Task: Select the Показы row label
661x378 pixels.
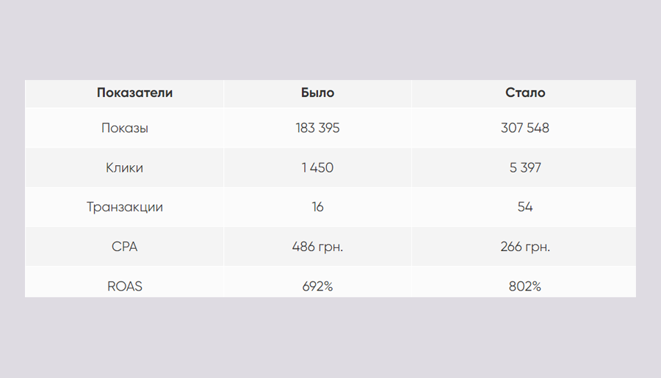Action: (125, 128)
